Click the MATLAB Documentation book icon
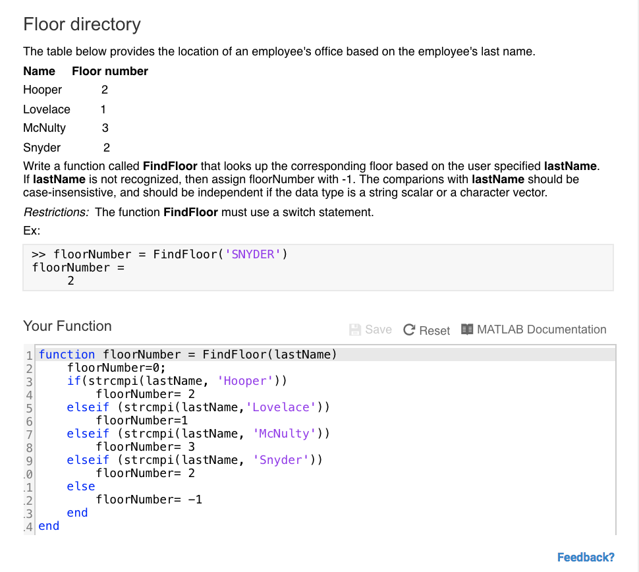The width and height of the screenshot is (639, 572). pyautogui.click(x=467, y=329)
